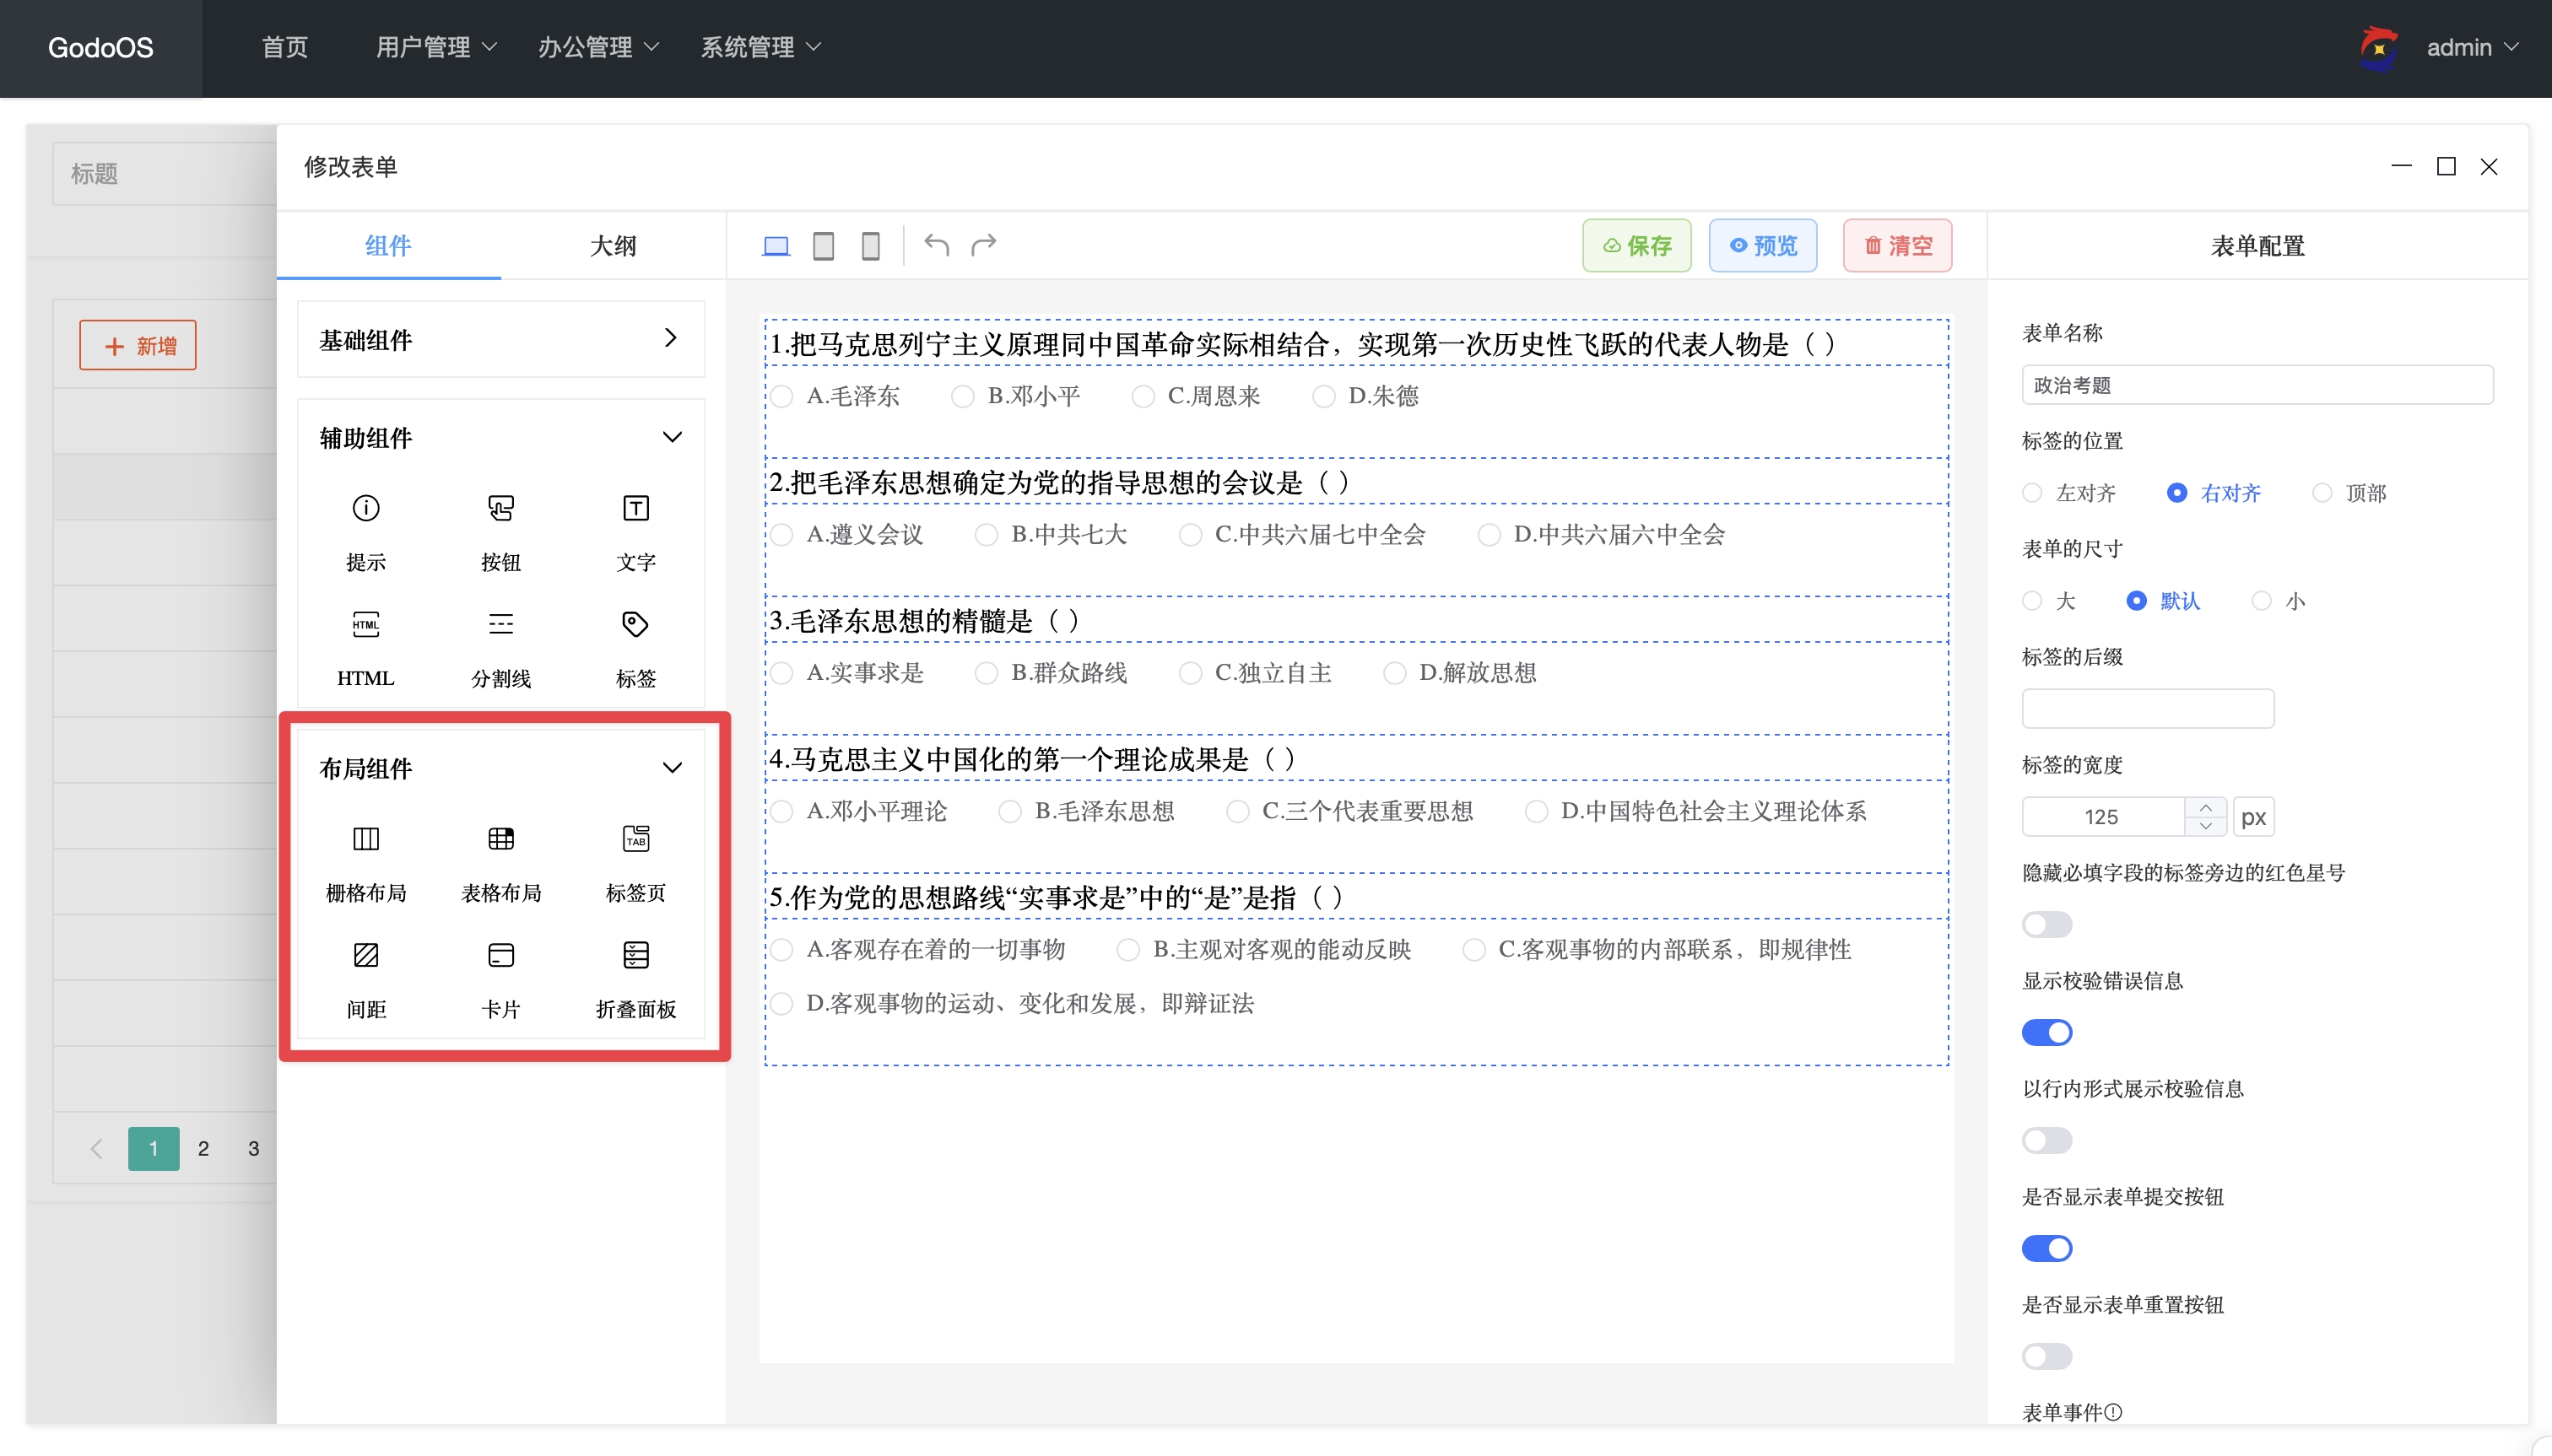
Task: Choose answer A.实事求是 in question 3
Action: (x=782, y=673)
